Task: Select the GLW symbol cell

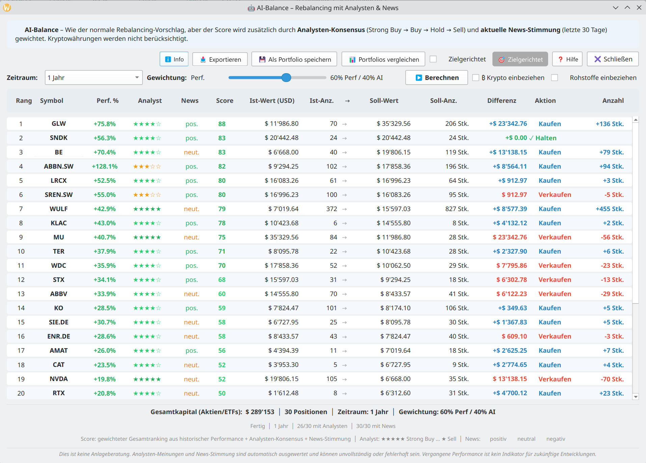Action: [x=59, y=124]
